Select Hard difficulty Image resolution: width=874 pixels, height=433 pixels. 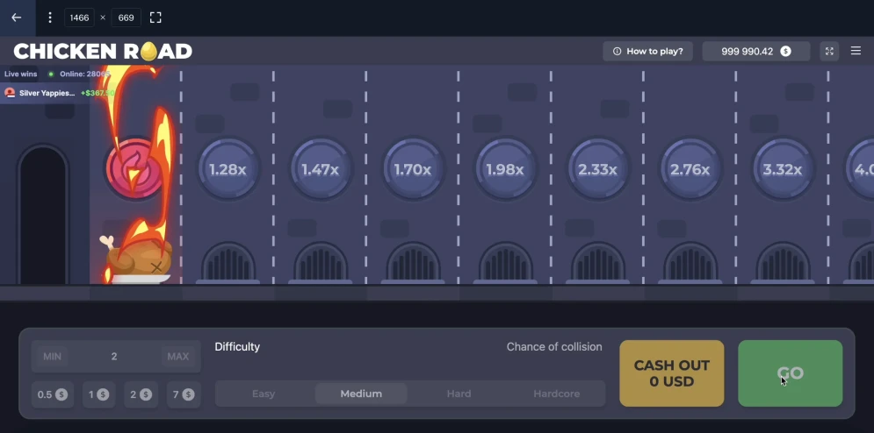pyautogui.click(x=459, y=394)
